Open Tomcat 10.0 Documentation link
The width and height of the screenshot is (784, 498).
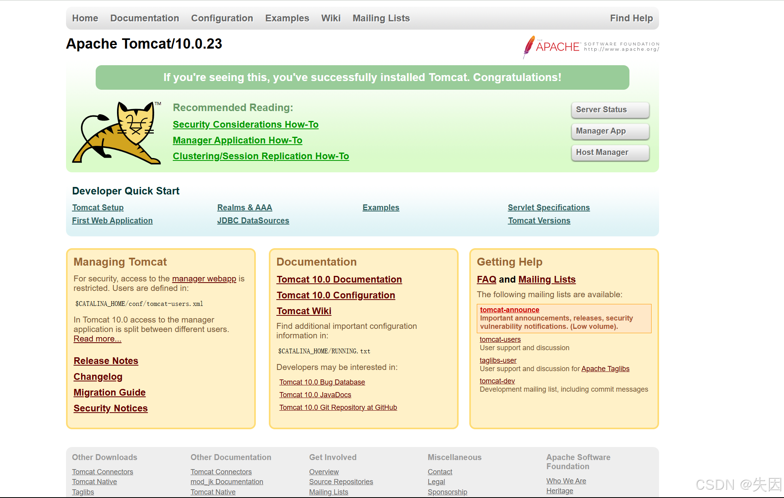(x=339, y=279)
